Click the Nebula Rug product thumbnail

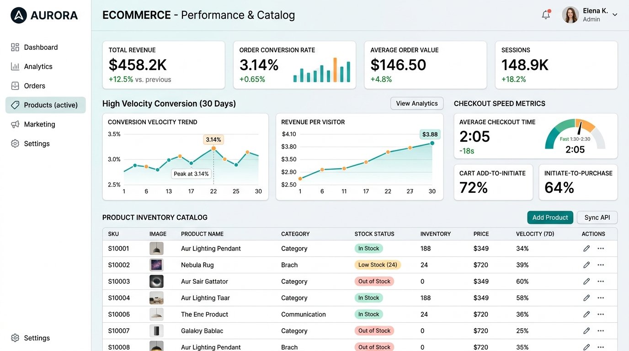coord(156,265)
